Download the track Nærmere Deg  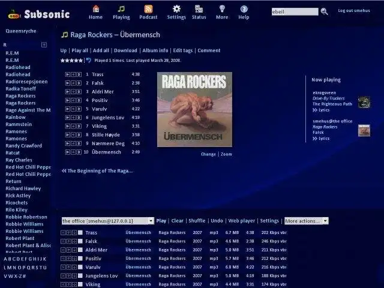click(x=79, y=143)
